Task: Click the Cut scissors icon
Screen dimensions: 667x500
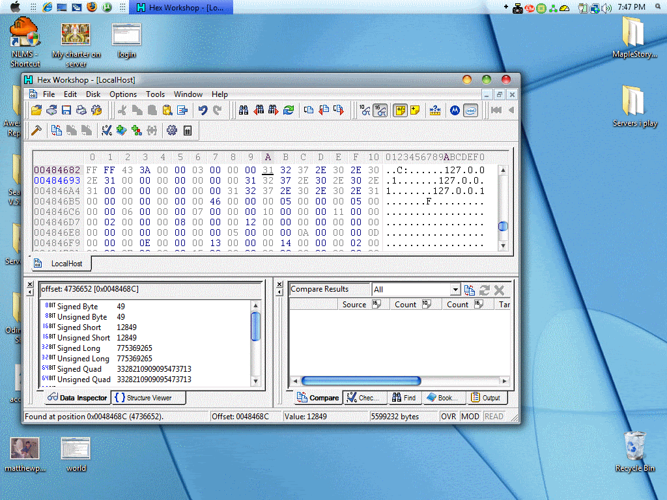Action: (x=122, y=111)
